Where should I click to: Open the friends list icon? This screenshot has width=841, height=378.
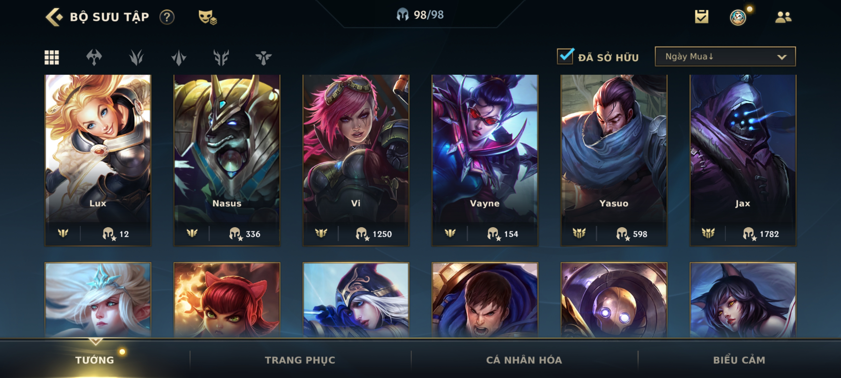point(783,17)
